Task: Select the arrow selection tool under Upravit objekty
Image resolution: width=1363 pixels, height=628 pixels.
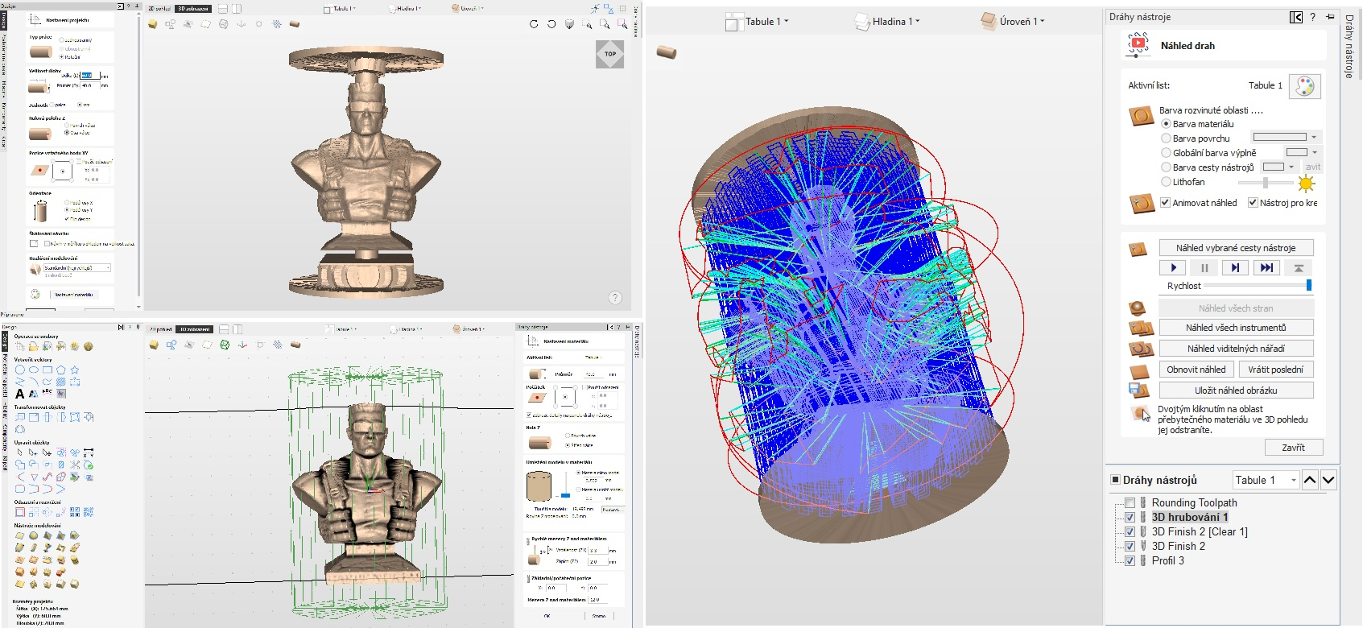Action: (20, 452)
